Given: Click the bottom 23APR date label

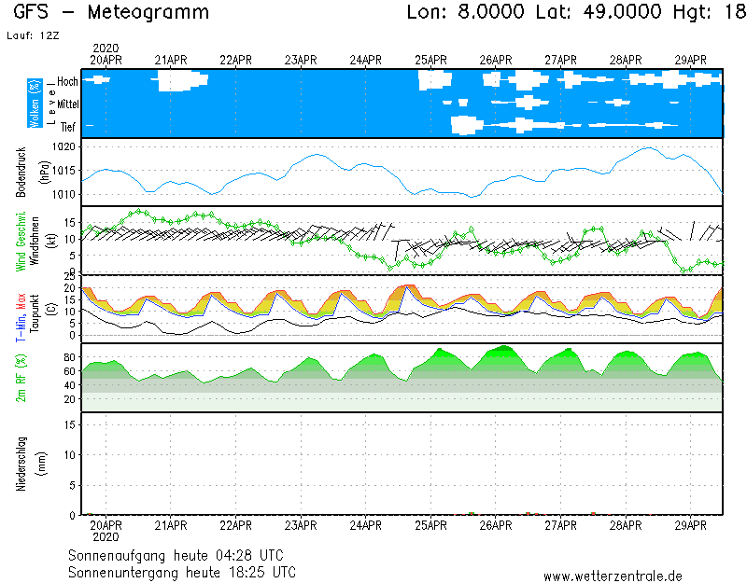Looking at the screenshot, I should [301, 526].
